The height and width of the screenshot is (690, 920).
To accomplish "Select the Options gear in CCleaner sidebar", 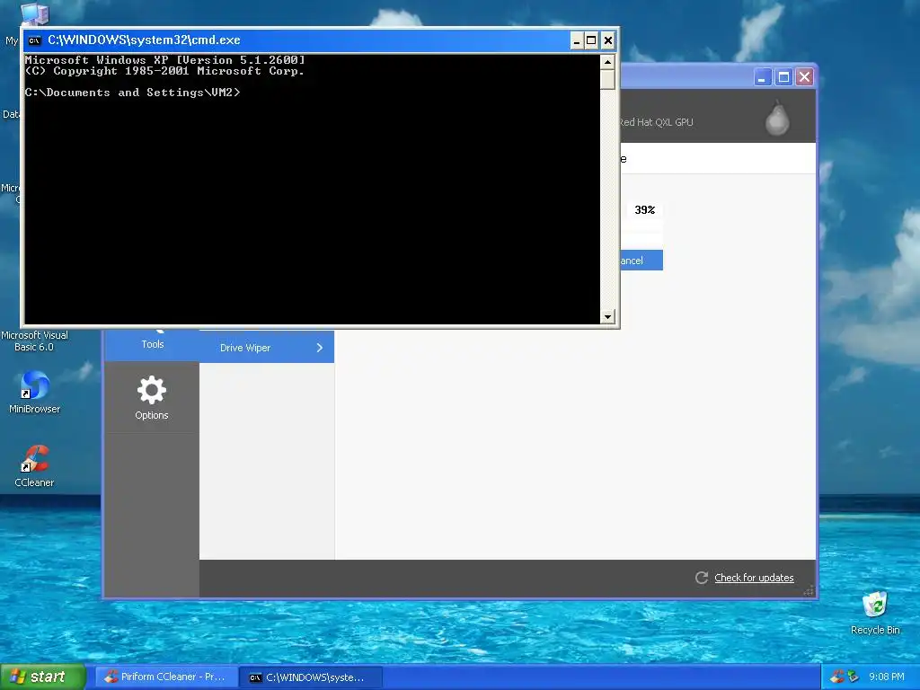I will tap(151, 398).
